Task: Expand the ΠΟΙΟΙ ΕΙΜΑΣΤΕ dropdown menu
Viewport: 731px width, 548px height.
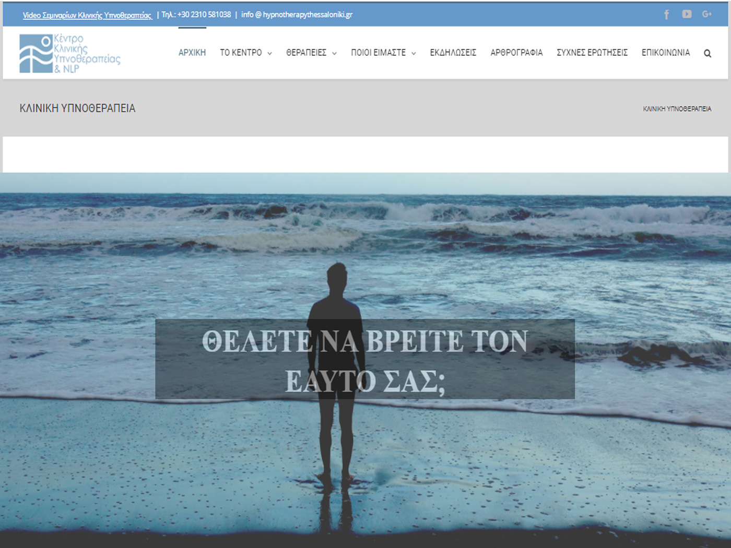Action: 383,53
